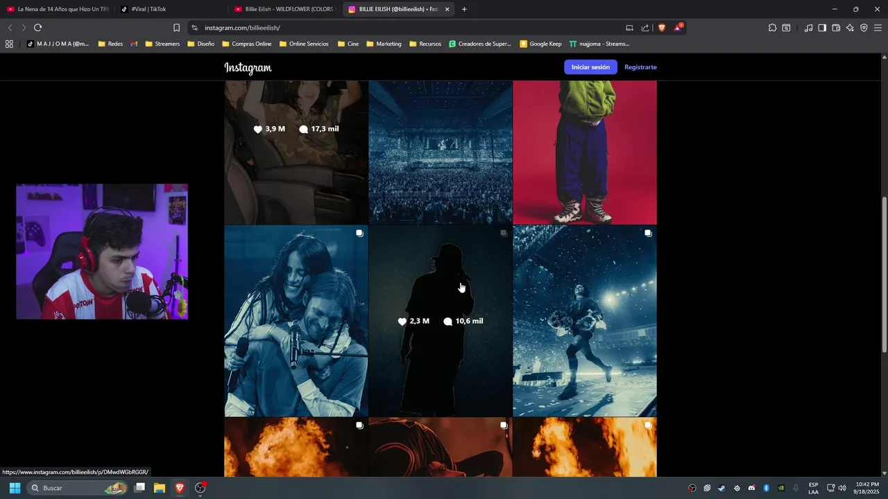
Task: Open the concert crowd arena post
Action: (x=441, y=152)
